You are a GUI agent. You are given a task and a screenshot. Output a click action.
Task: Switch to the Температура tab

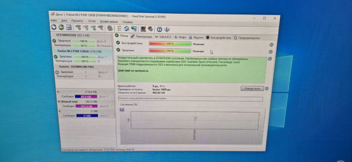(x=141, y=37)
